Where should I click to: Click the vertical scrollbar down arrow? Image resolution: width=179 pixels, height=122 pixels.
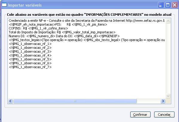coord(168,96)
